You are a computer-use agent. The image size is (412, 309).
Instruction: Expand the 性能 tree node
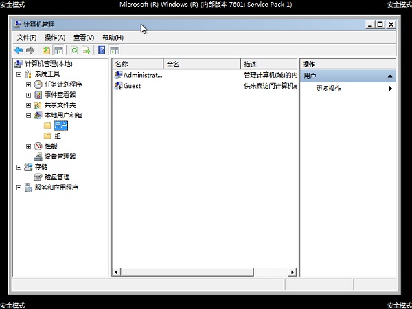[x=28, y=146]
